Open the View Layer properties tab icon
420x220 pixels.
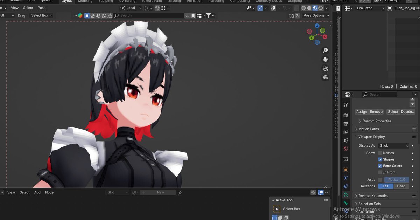pos(346,132)
